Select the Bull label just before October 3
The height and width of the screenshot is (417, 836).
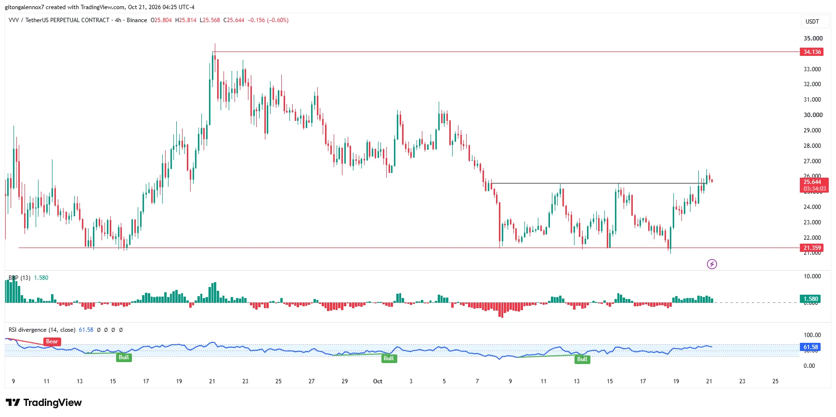pyautogui.click(x=389, y=358)
